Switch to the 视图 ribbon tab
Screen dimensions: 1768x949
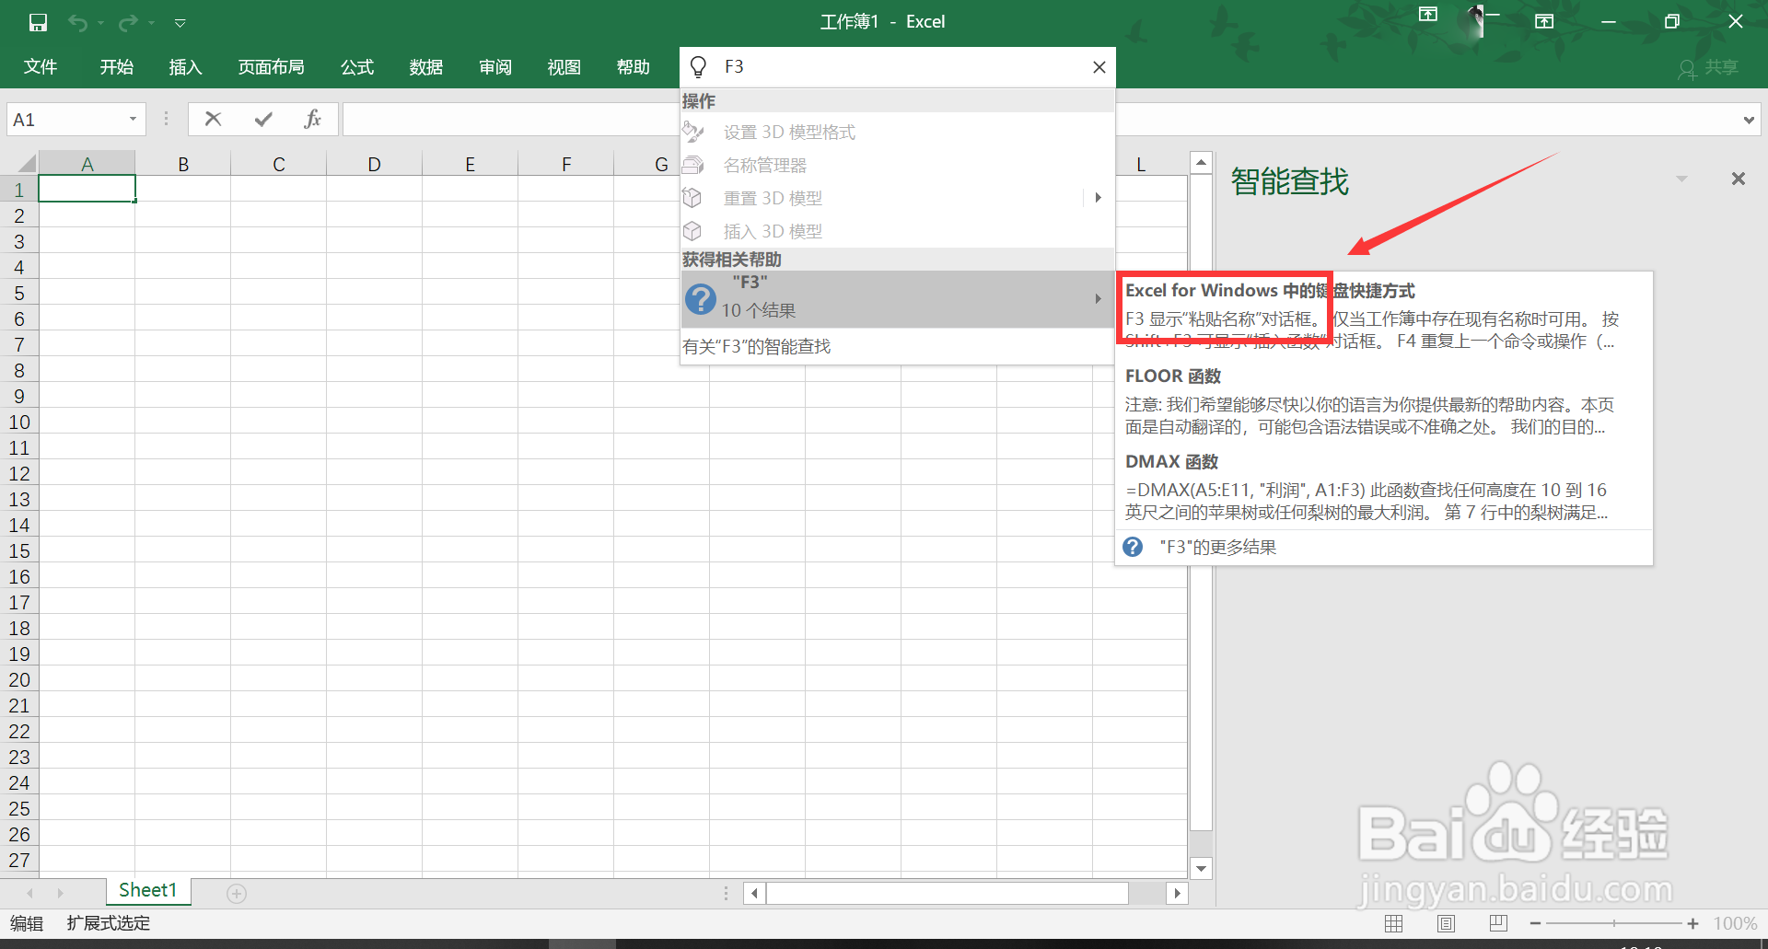click(x=564, y=67)
